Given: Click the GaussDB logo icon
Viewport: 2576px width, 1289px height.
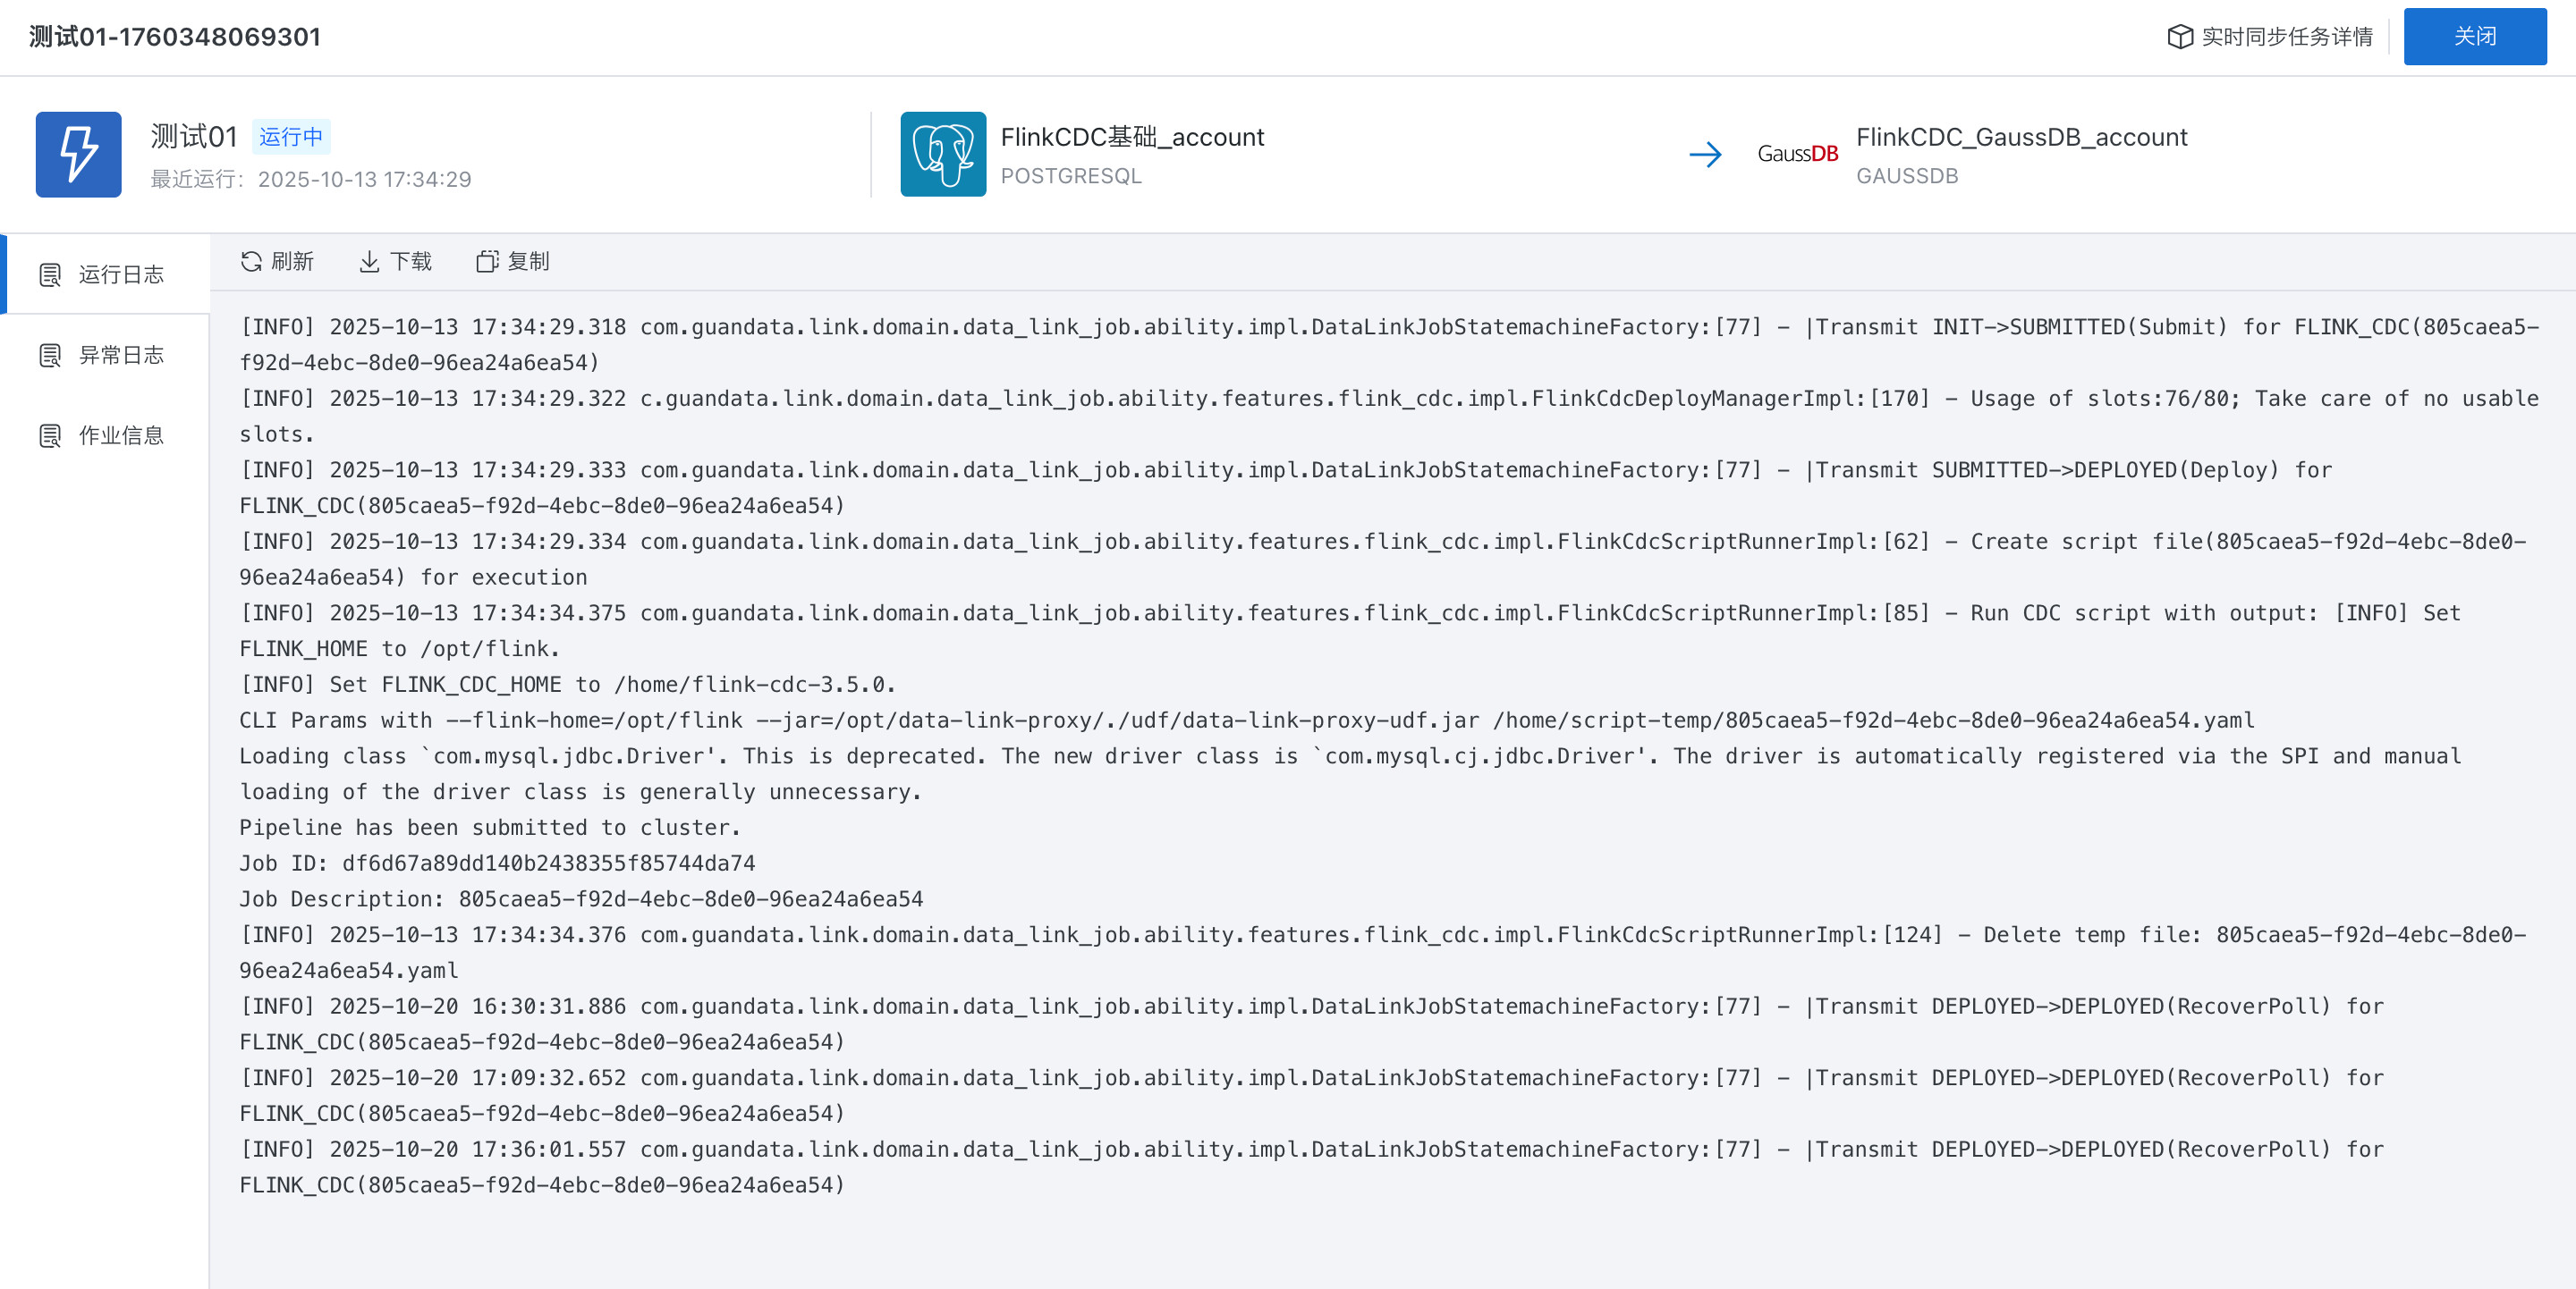Looking at the screenshot, I should coord(1797,154).
